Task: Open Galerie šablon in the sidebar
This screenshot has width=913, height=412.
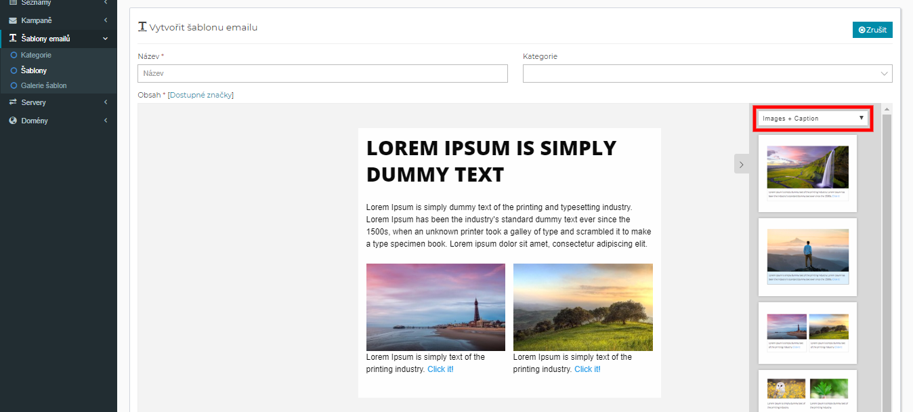Action: click(44, 85)
